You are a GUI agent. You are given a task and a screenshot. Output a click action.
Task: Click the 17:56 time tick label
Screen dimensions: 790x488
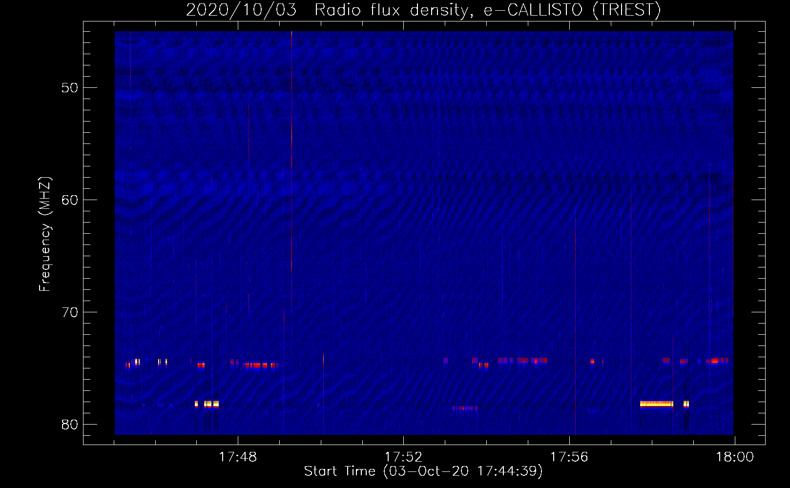tap(569, 457)
